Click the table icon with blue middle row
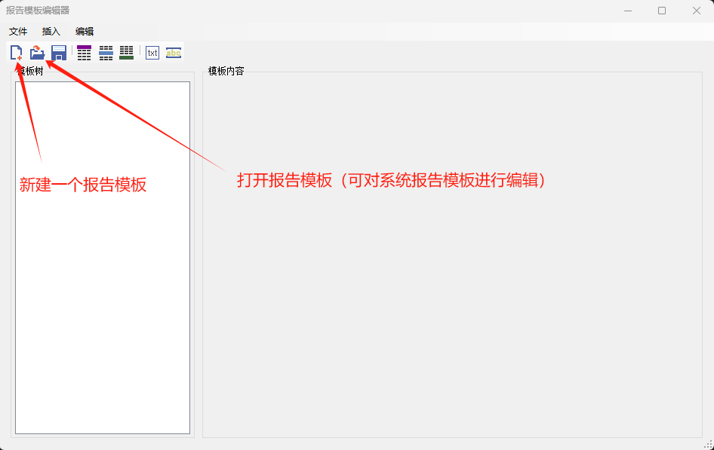The image size is (714, 450). click(106, 53)
